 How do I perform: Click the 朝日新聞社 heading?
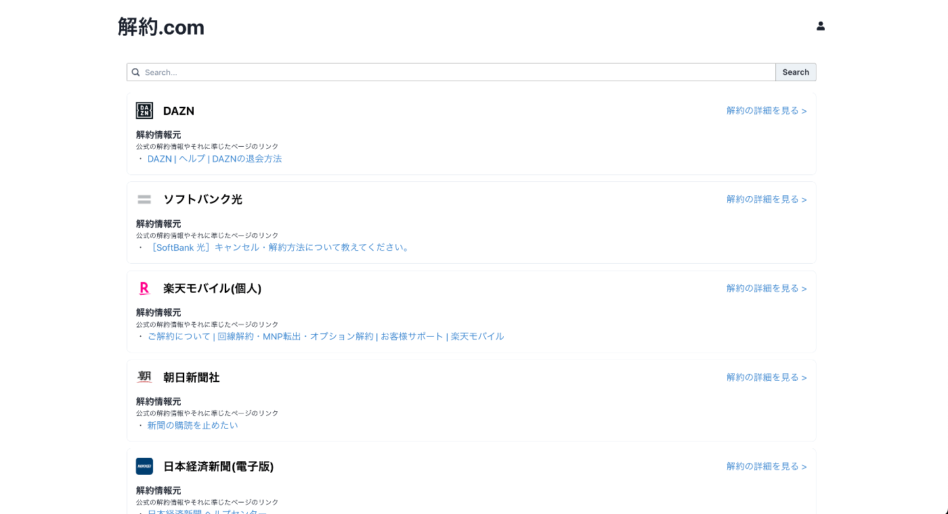(192, 377)
